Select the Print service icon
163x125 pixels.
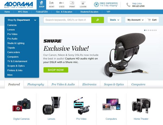pyautogui.click(x=72, y=3)
